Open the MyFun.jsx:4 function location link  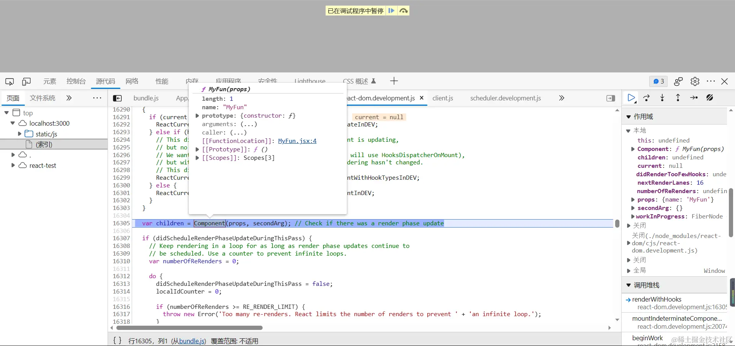pyautogui.click(x=297, y=141)
